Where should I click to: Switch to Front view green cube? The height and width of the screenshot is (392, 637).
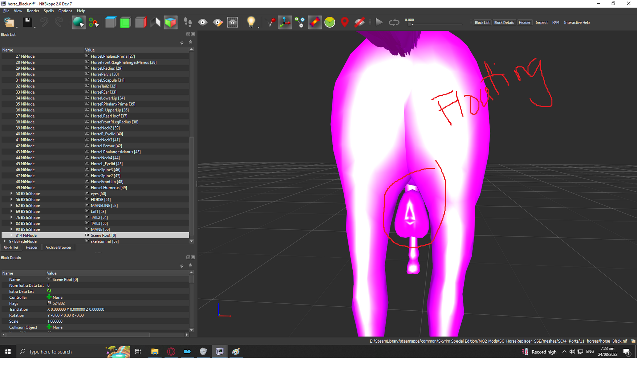pos(125,23)
